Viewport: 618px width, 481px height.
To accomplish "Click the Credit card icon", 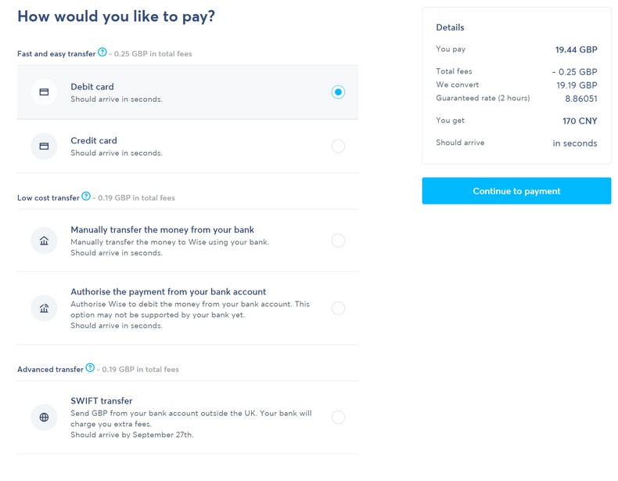I will click(x=44, y=146).
